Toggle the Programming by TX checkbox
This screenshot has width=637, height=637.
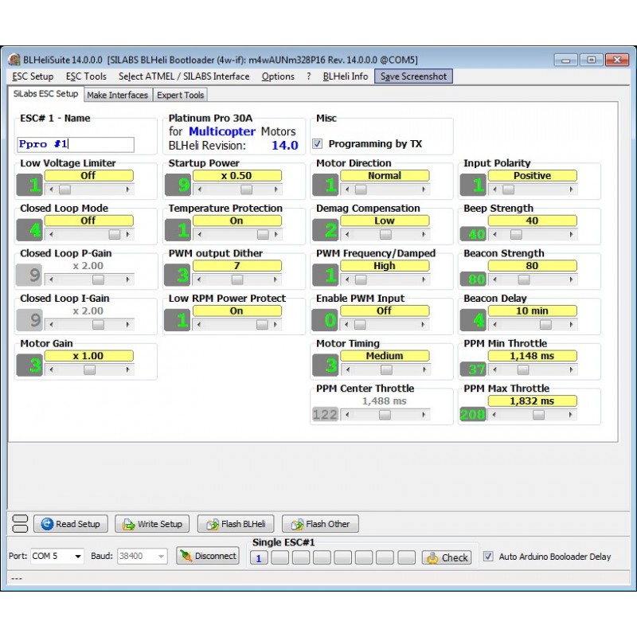(x=317, y=144)
